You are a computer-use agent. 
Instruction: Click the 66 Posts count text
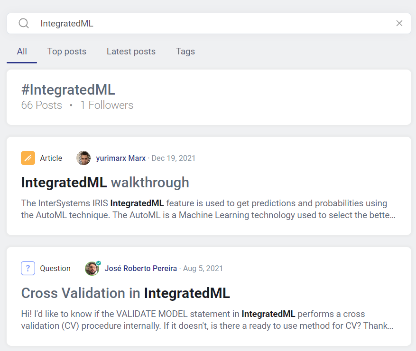[41, 105]
